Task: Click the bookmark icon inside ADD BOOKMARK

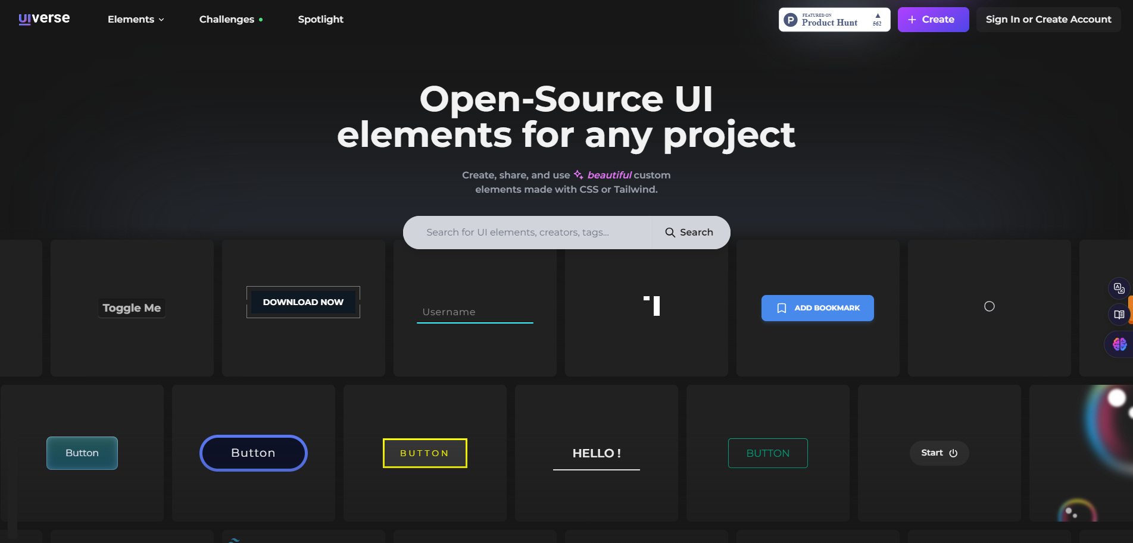Action: pos(782,308)
